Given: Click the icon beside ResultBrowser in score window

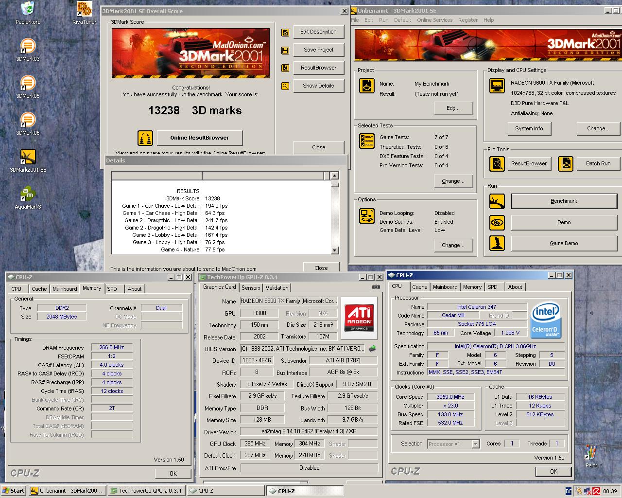Looking at the screenshot, I should click(285, 68).
